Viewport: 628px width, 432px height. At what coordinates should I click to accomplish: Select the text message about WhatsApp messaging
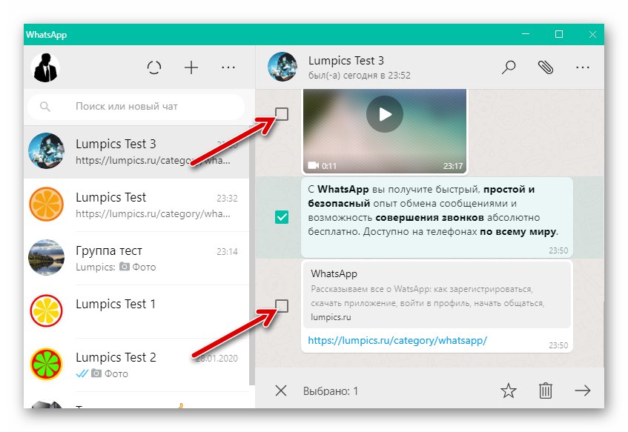click(437, 217)
